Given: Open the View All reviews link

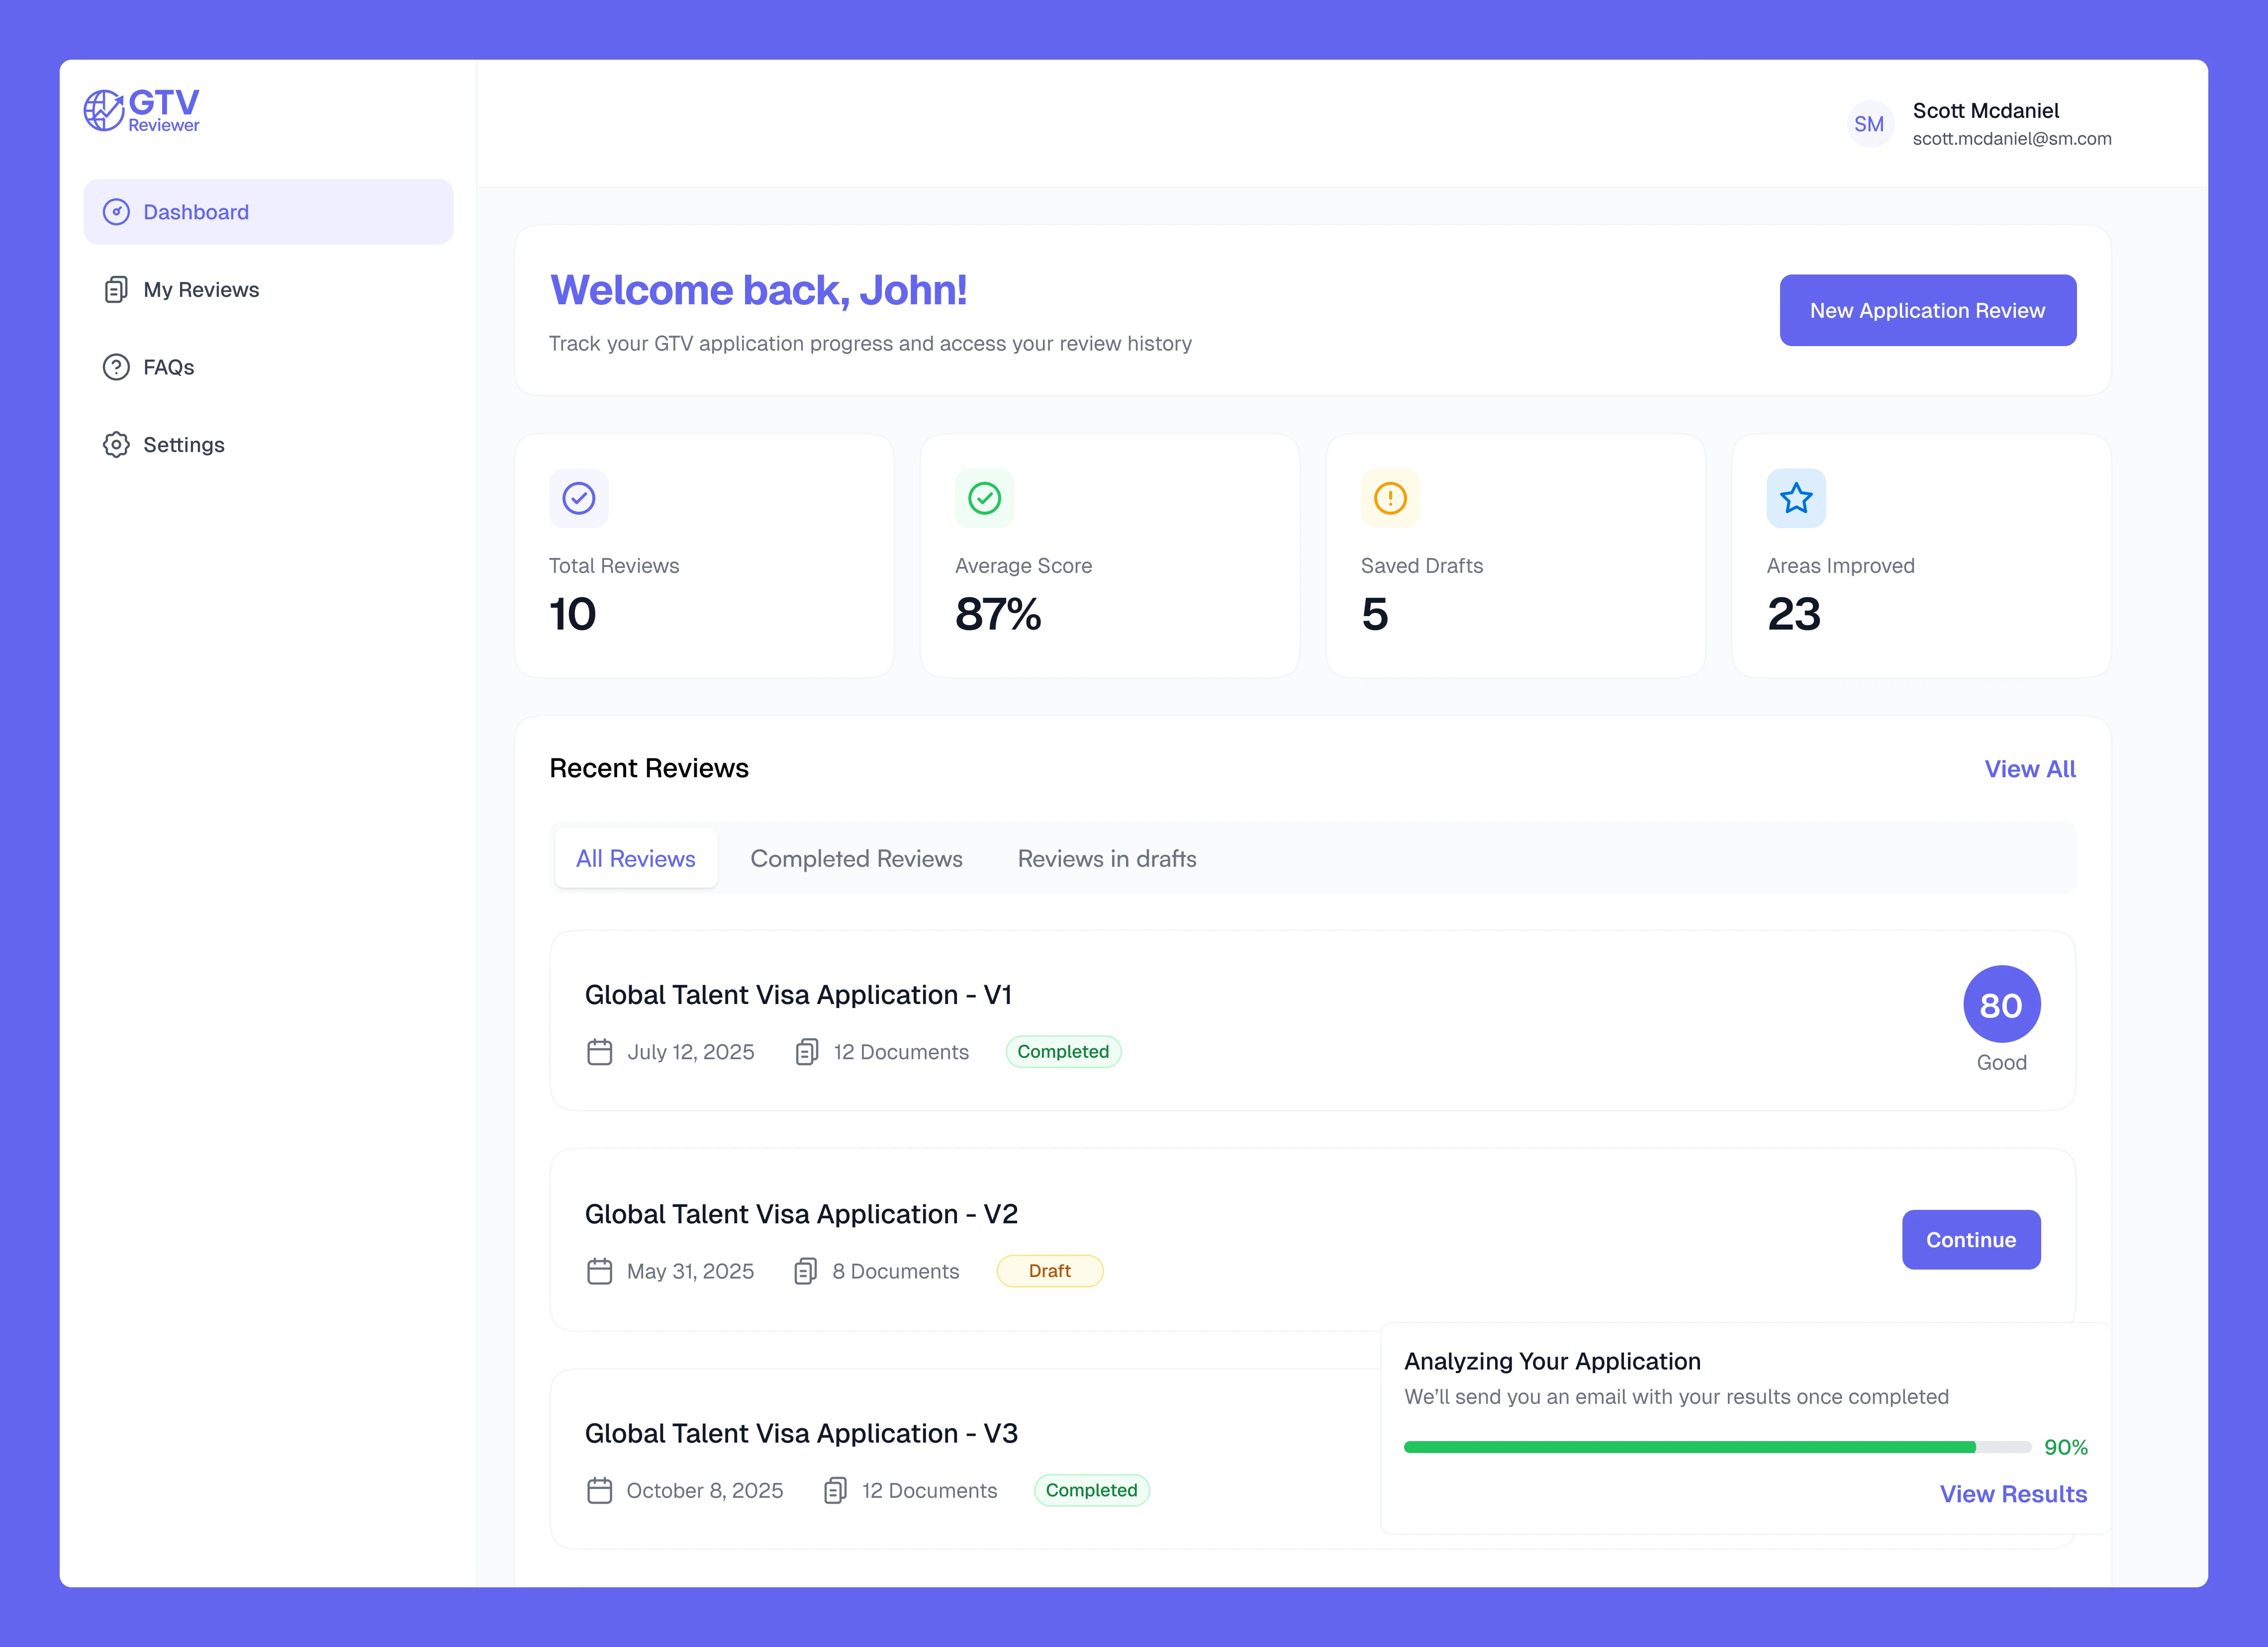Looking at the screenshot, I should click(x=2029, y=769).
